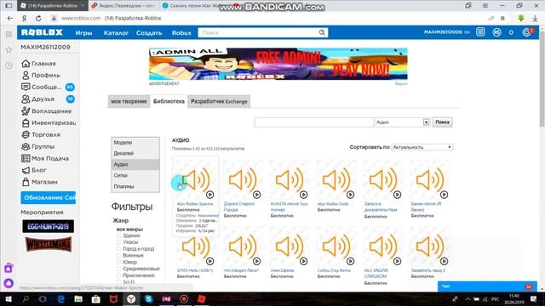The image size is (545, 306).
Task: Open Группы groups in the sidebar
Action: [37, 146]
